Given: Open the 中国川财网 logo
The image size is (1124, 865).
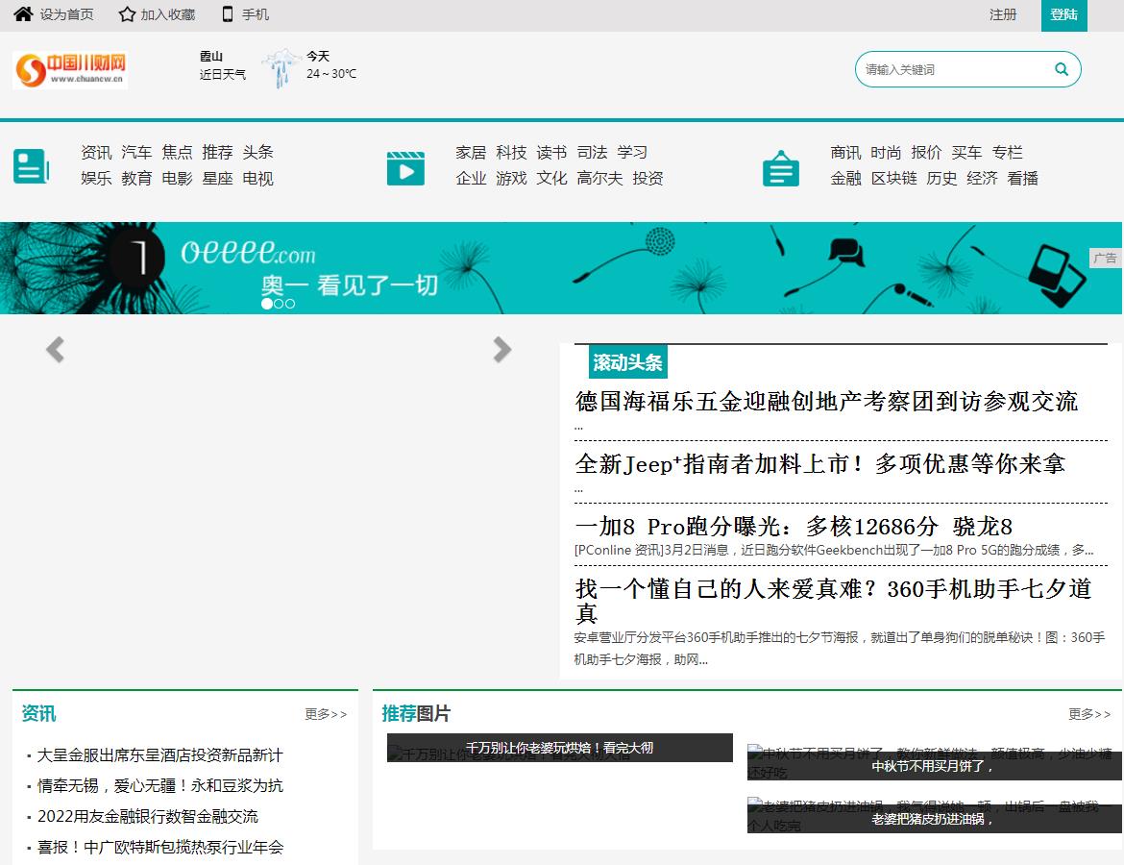Looking at the screenshot, I should pyautogui.click(x=70, y=70).
